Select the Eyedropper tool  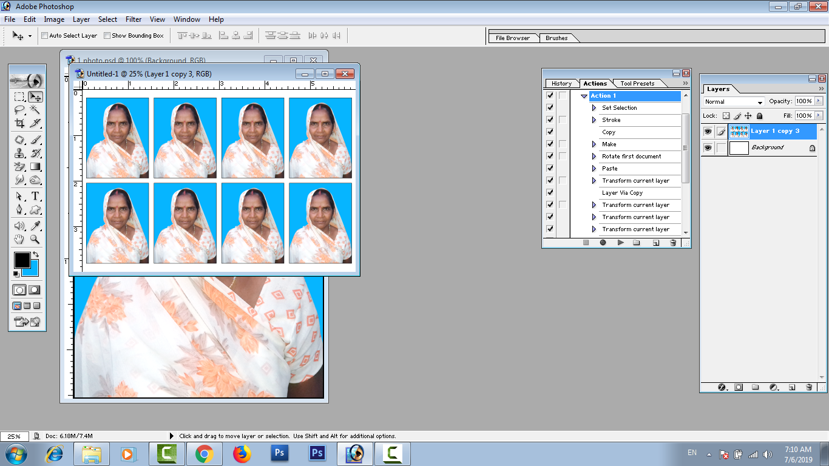[35, 226]
